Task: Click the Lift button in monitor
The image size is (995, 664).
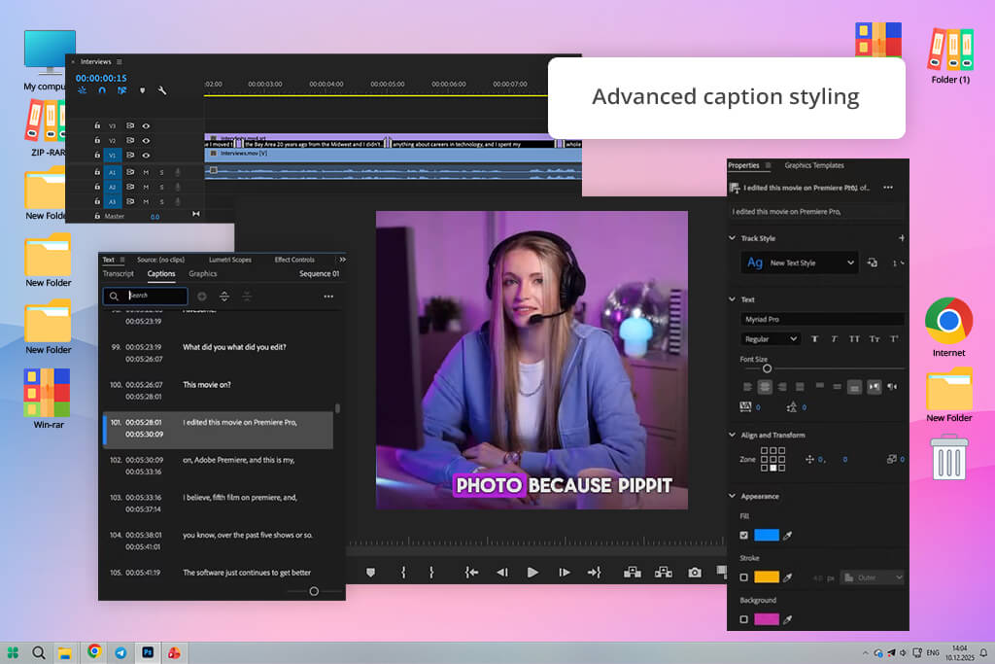Action: coord(632,572)
